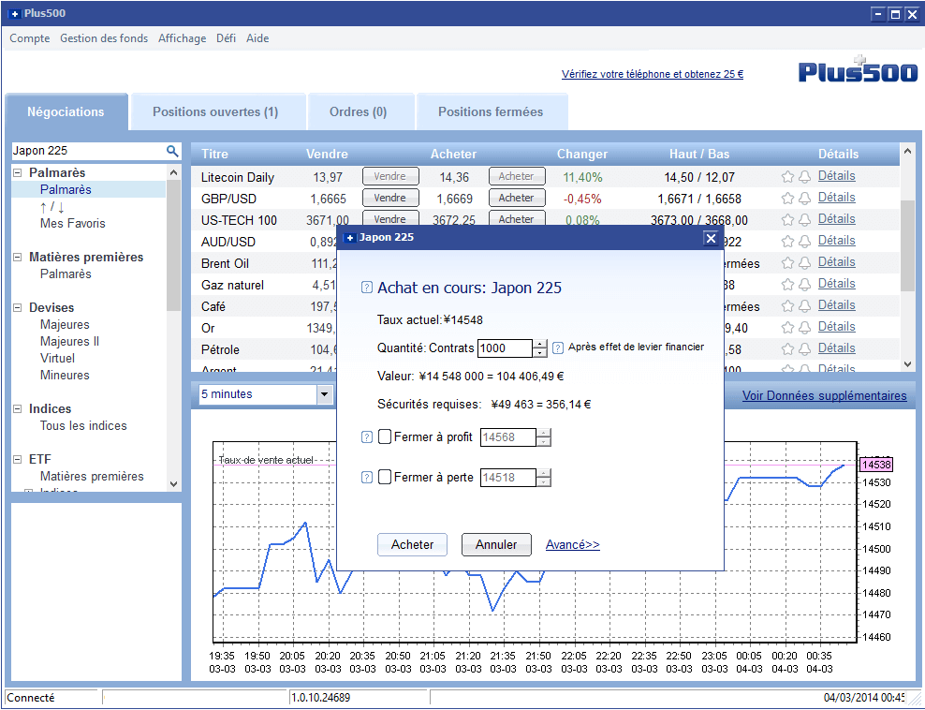Click the Contrats quantity input field
The width and height of the screenshot is (925, 710).
[505, 348]
